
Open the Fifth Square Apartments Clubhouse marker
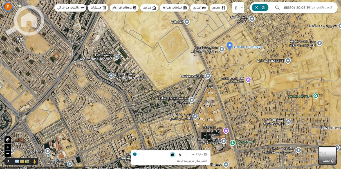(116, 57)
